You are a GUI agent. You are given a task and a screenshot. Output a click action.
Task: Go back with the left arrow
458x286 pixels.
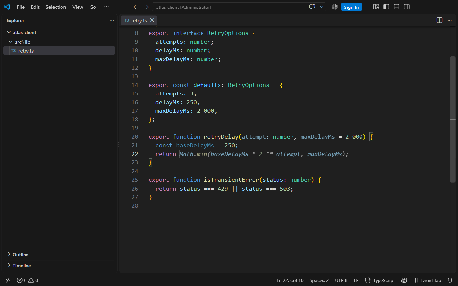tap(136, 7)
